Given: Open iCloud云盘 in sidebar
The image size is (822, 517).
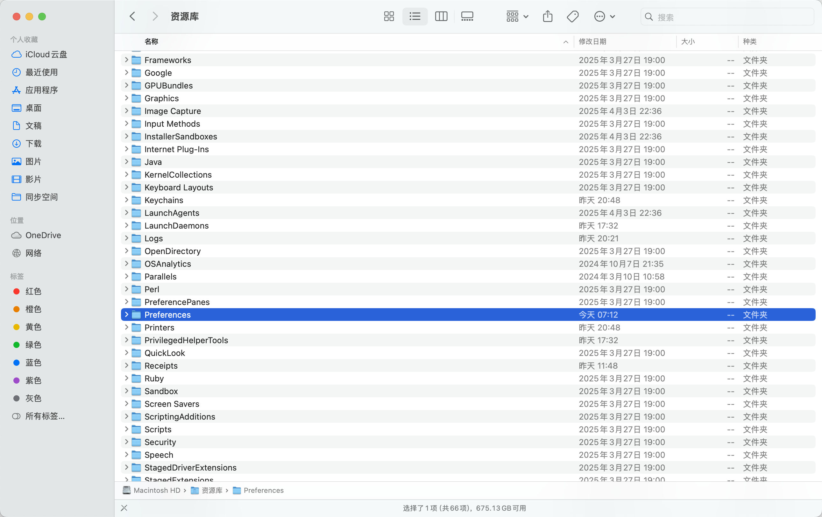Looking at the screenshot, I should click(46, 55).
